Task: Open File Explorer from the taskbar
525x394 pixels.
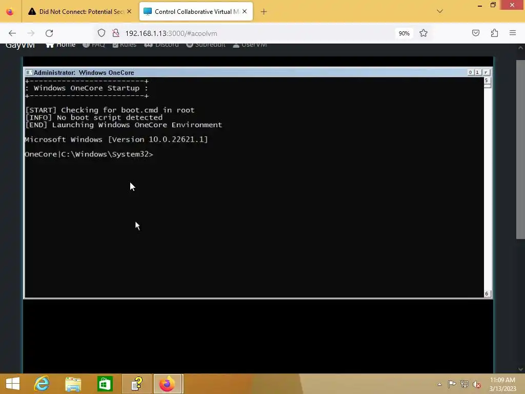Action: [73, 384]
